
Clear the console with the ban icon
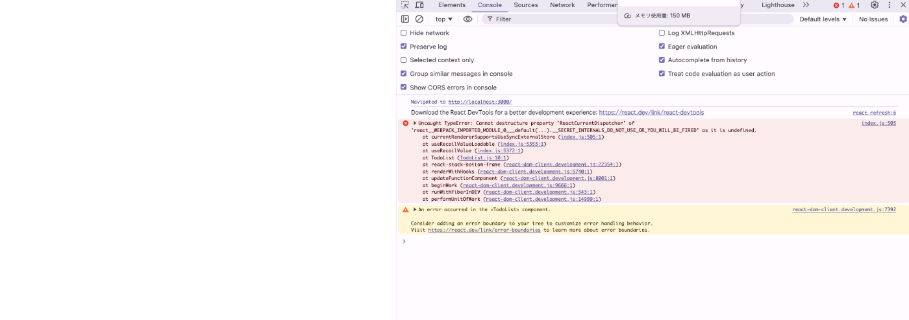click(419, 19)
